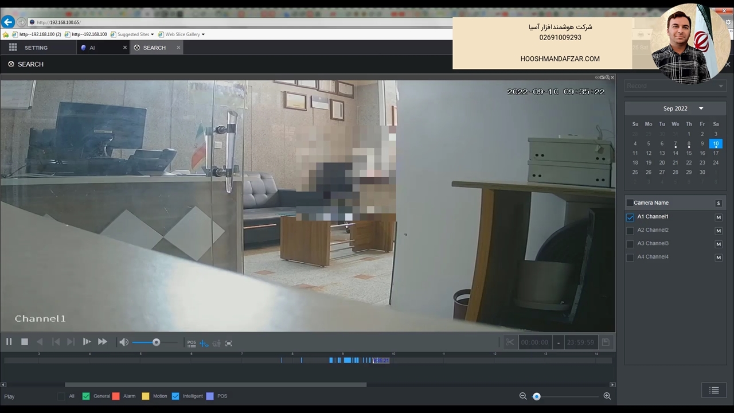Screen dimensions: 734x413
Task: Open the Record type dropdown
Action: pos(674,86)
